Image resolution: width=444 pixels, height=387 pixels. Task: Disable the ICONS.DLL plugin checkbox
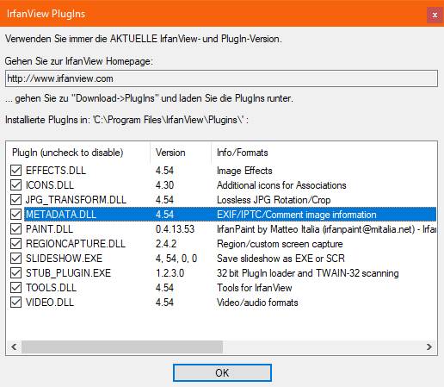point(15,185)
